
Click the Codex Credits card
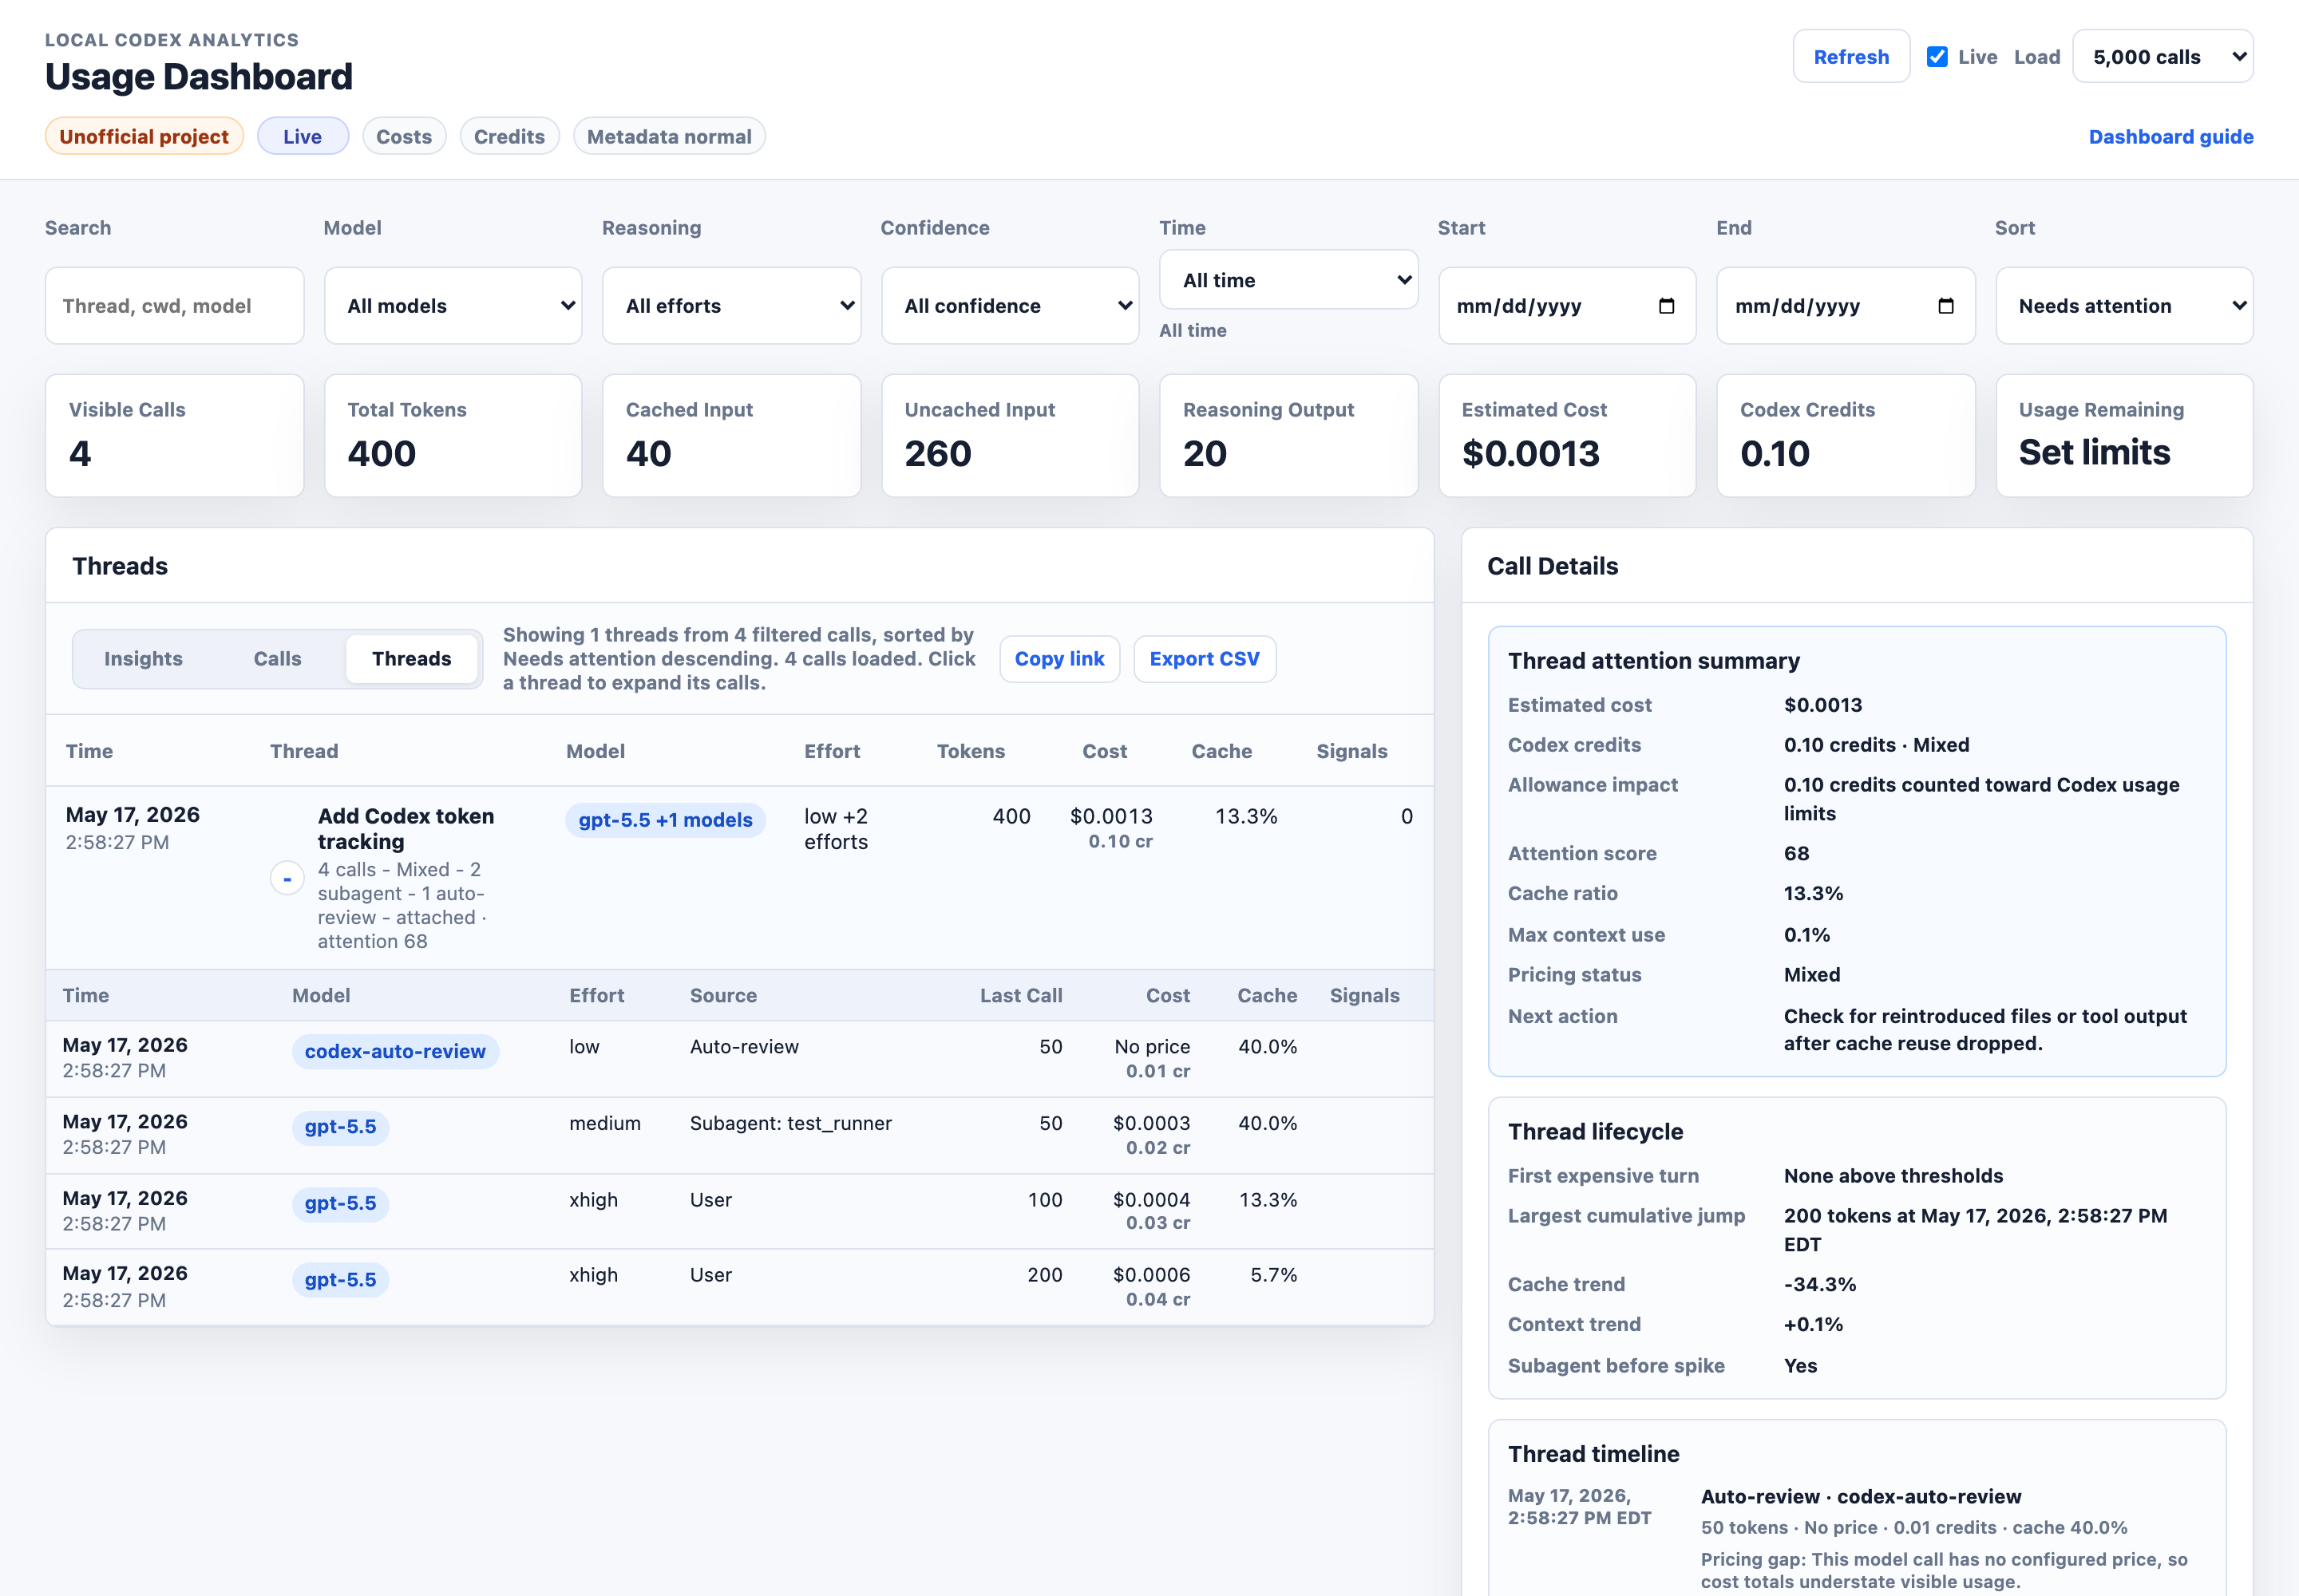pos(1846,436)
